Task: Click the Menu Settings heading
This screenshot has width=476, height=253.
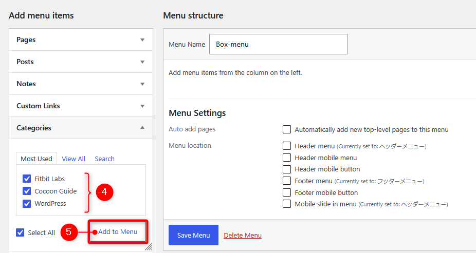Action: [x=197, y=113]
